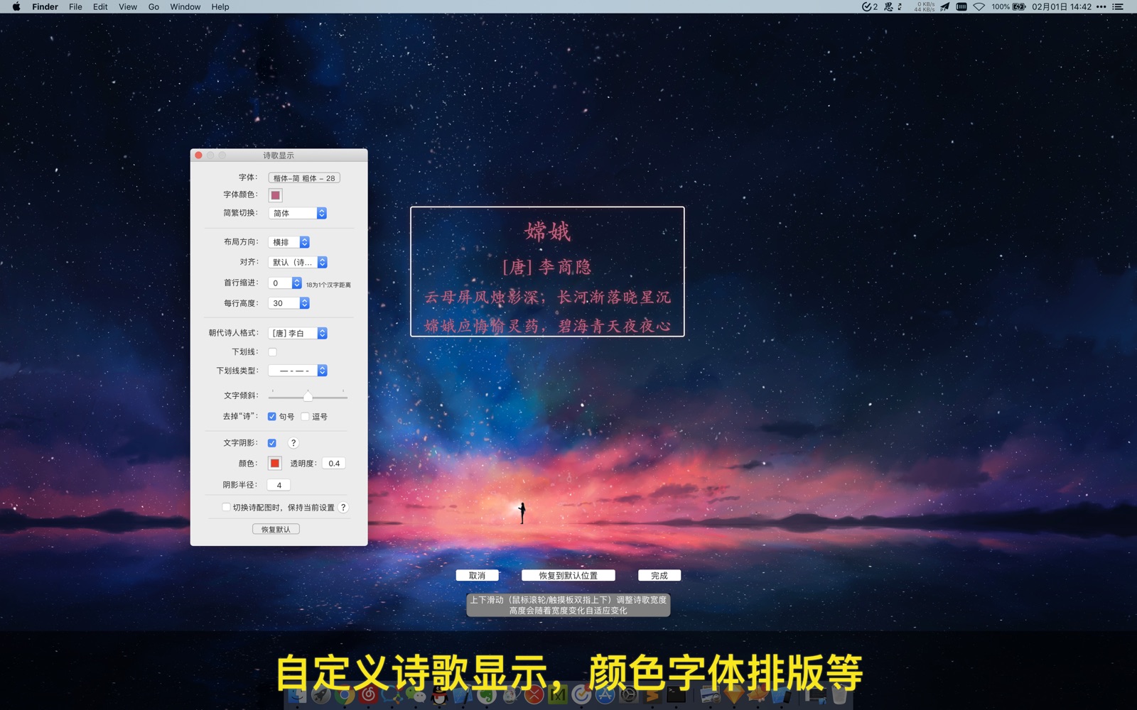Open the 简繁切换 dropdown

click(x=297, y=214)
